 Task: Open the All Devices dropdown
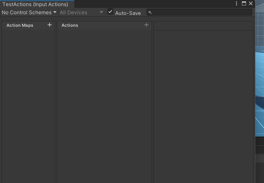(x=82, y=13)
